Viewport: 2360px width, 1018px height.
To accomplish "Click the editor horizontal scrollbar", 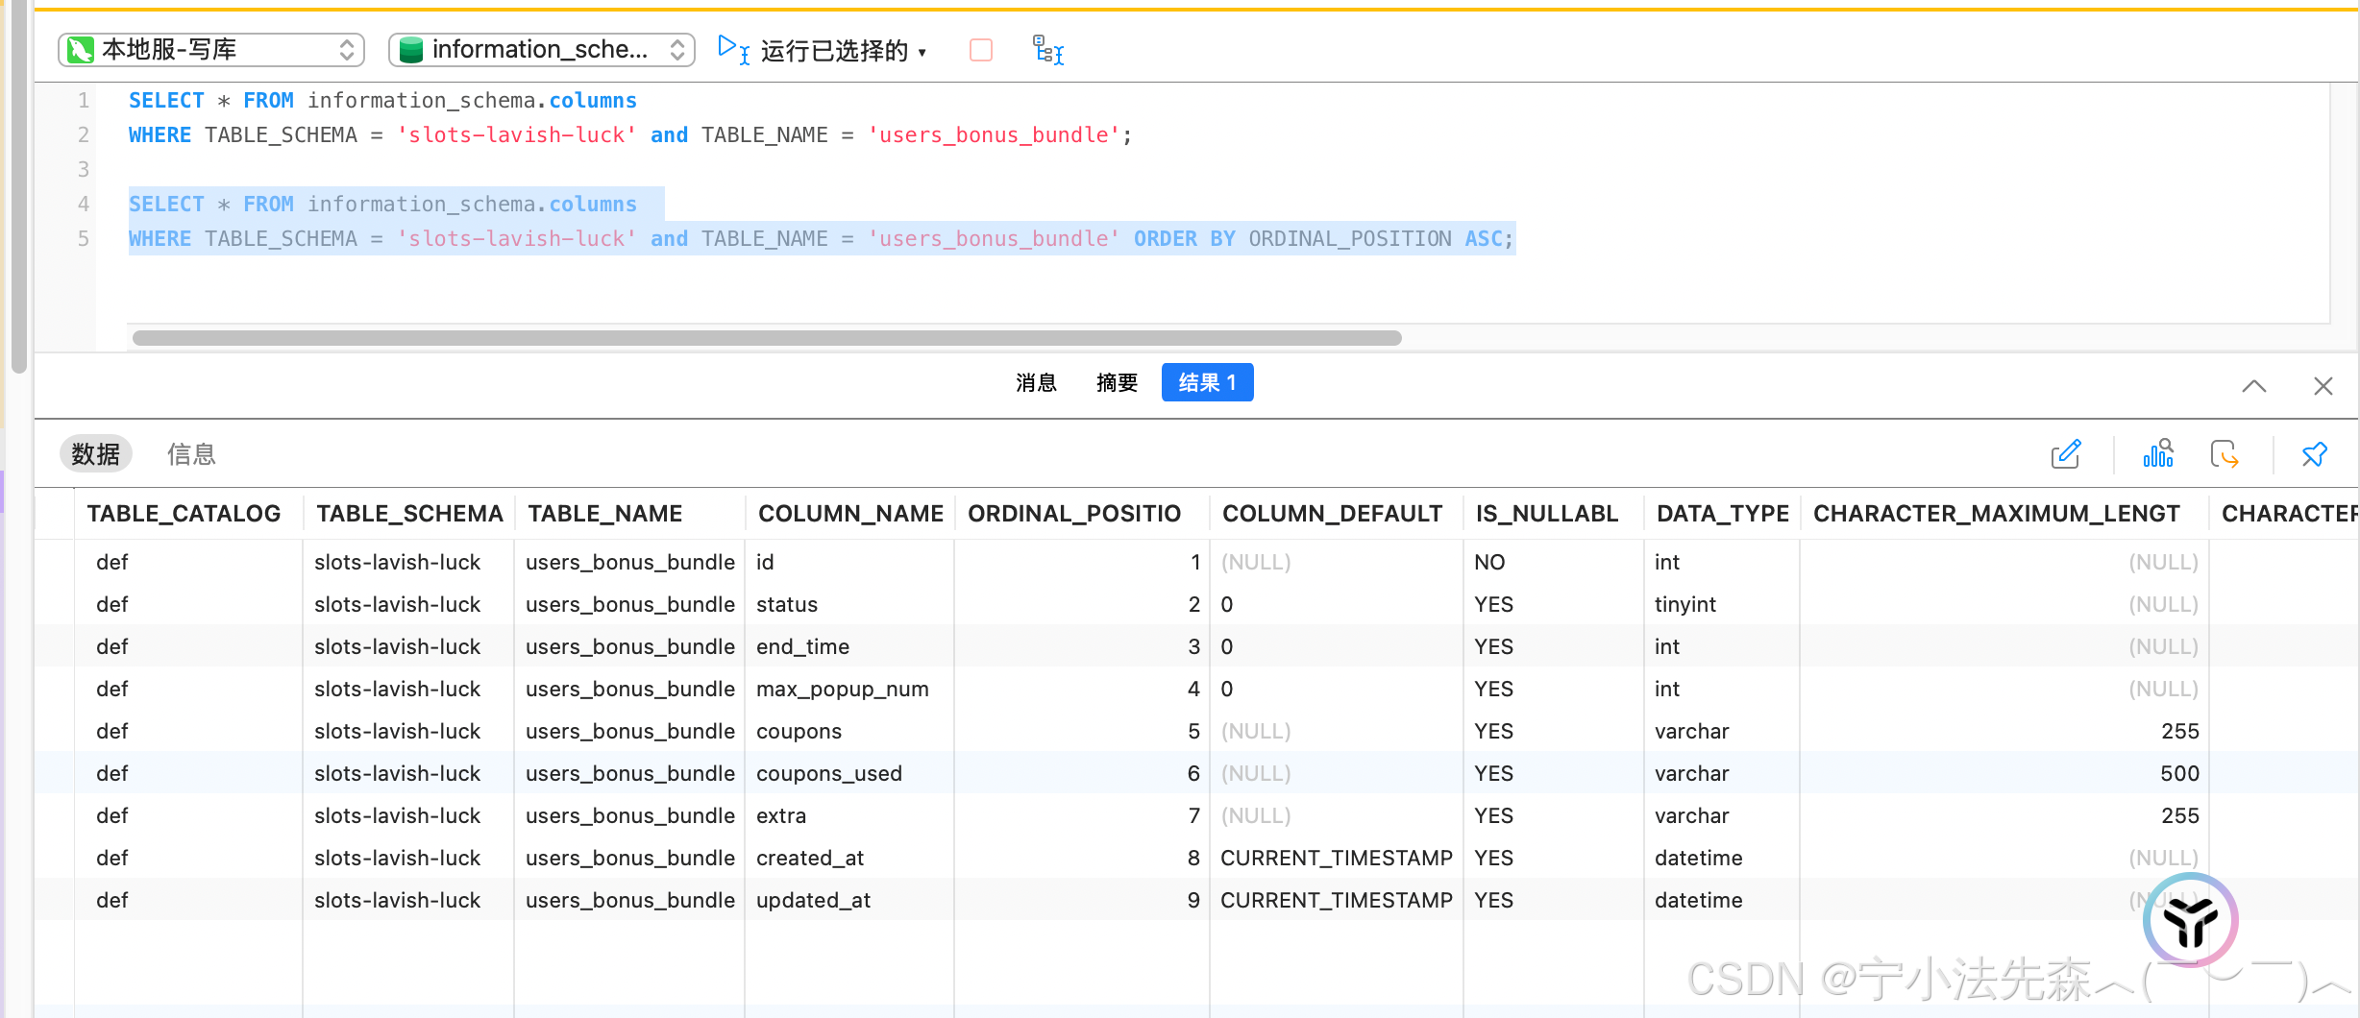I will (767, 338).
